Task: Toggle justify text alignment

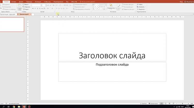Action: 64,8
